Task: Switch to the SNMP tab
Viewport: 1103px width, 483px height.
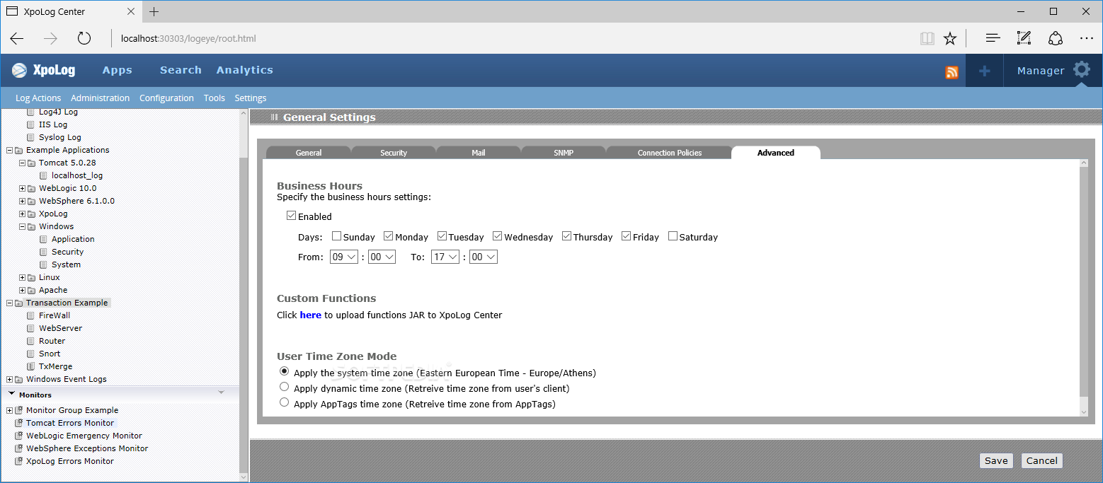Action: (564, 153)
